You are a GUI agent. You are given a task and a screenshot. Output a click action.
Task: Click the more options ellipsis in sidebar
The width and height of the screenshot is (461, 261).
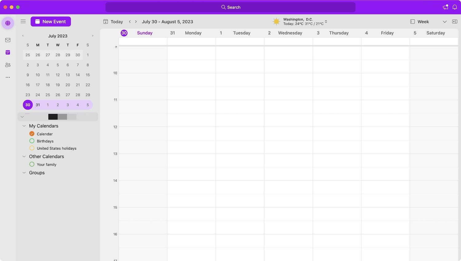pos(8,77)
